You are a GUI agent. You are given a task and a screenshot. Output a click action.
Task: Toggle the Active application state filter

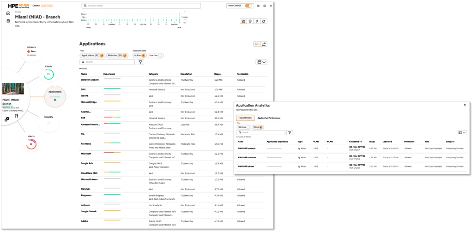[139, 56]
